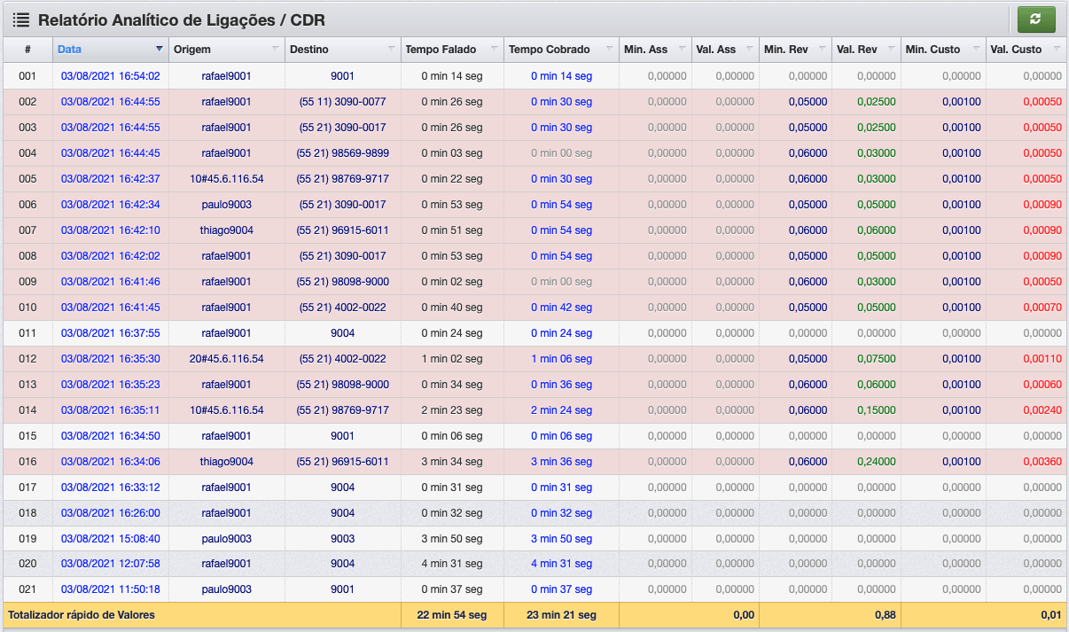Viewport: 1069px width, 632px height.
Task: Open the Val. Ass column dropdown arrow
Action: pos(749,49)
